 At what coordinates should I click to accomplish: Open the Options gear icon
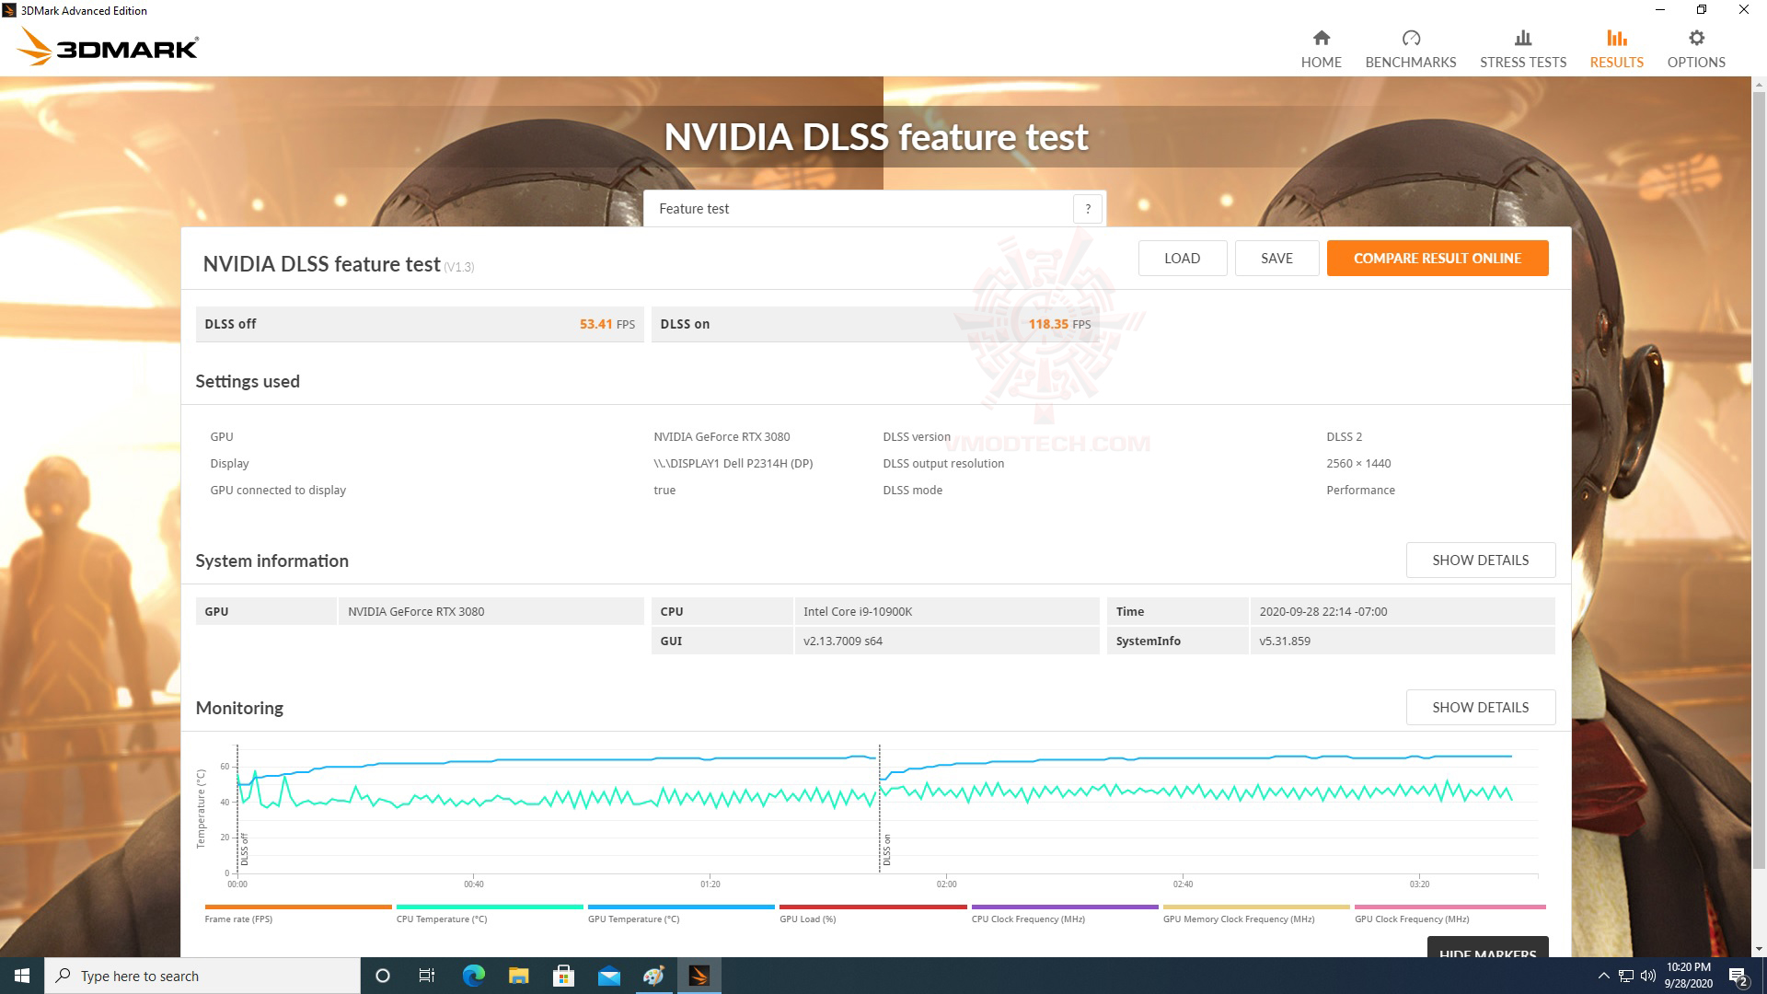(x=1695, y=39)
